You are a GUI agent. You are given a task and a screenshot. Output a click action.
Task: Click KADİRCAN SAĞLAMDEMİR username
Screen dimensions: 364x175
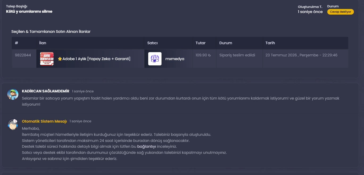(45, 91)
